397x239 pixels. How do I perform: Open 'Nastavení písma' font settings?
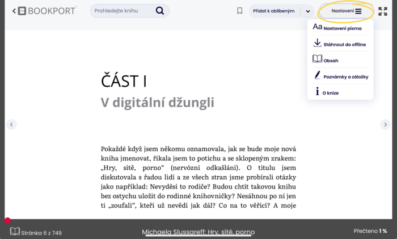pyautogui.click(x=340, y=27)
